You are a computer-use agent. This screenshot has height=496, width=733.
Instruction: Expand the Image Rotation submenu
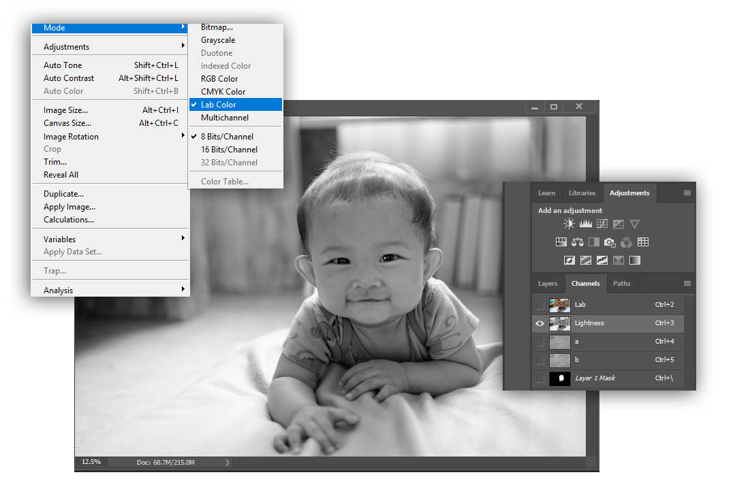(110, 136)
